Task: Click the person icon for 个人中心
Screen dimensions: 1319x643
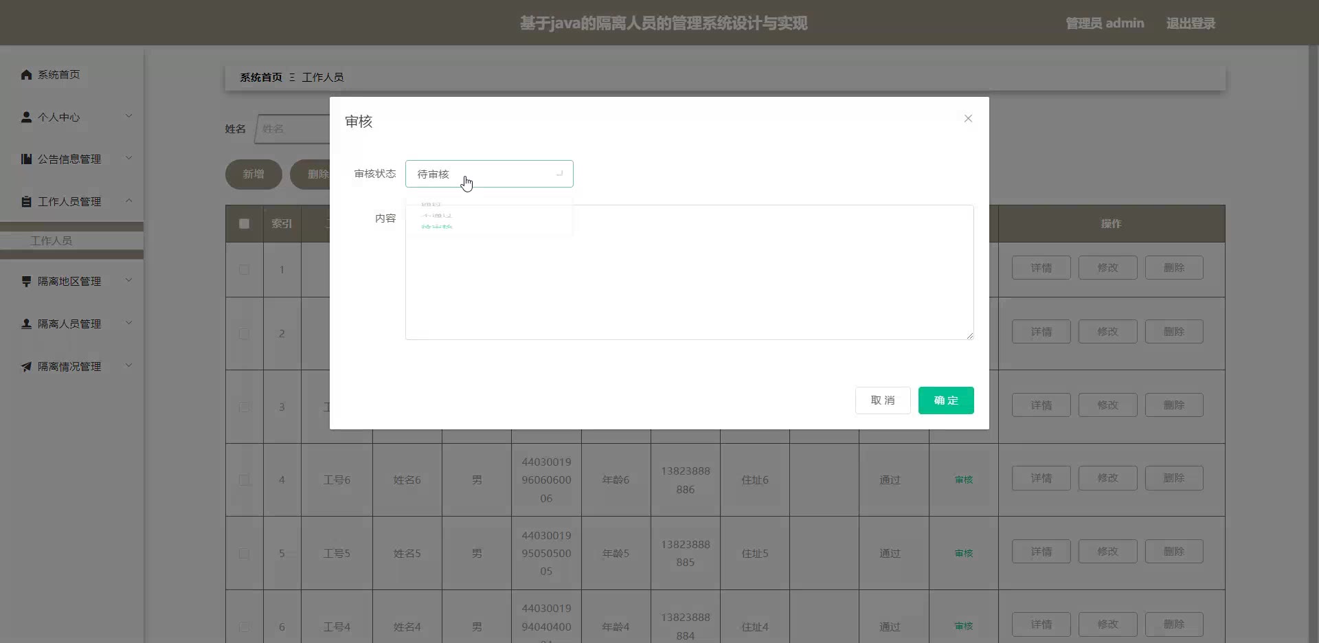Action: tap(26, 117)
